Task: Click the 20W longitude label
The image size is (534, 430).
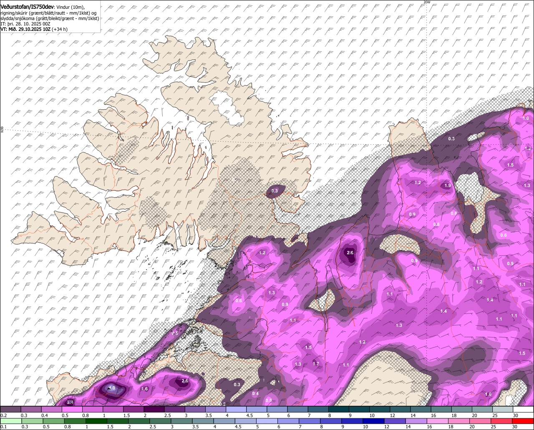Action: click(x=426, y=2)
